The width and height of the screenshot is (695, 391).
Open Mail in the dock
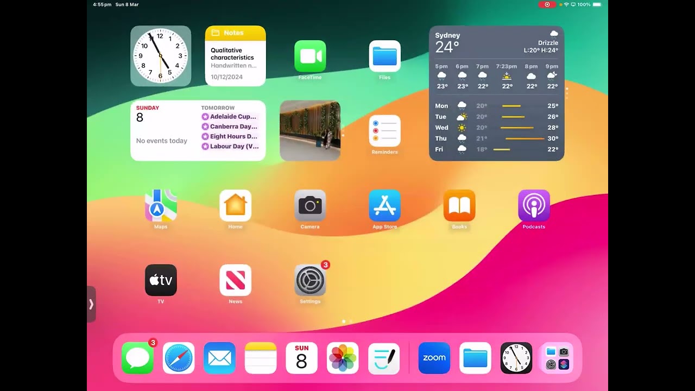220,358
